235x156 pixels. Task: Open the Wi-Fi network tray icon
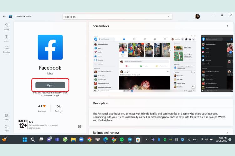[202, 139]
